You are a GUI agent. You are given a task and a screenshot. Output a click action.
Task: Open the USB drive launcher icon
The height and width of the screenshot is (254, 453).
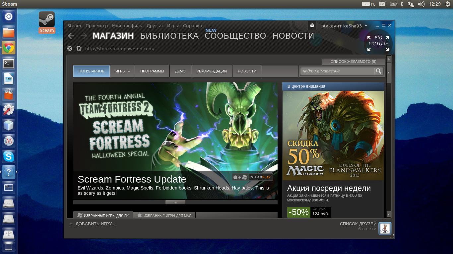[x=9, y=234]
